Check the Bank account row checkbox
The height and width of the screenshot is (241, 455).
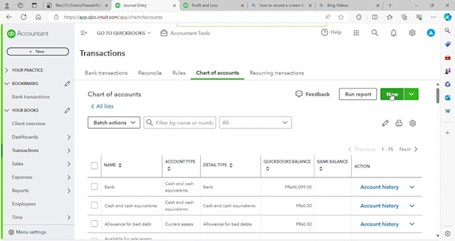94,186
